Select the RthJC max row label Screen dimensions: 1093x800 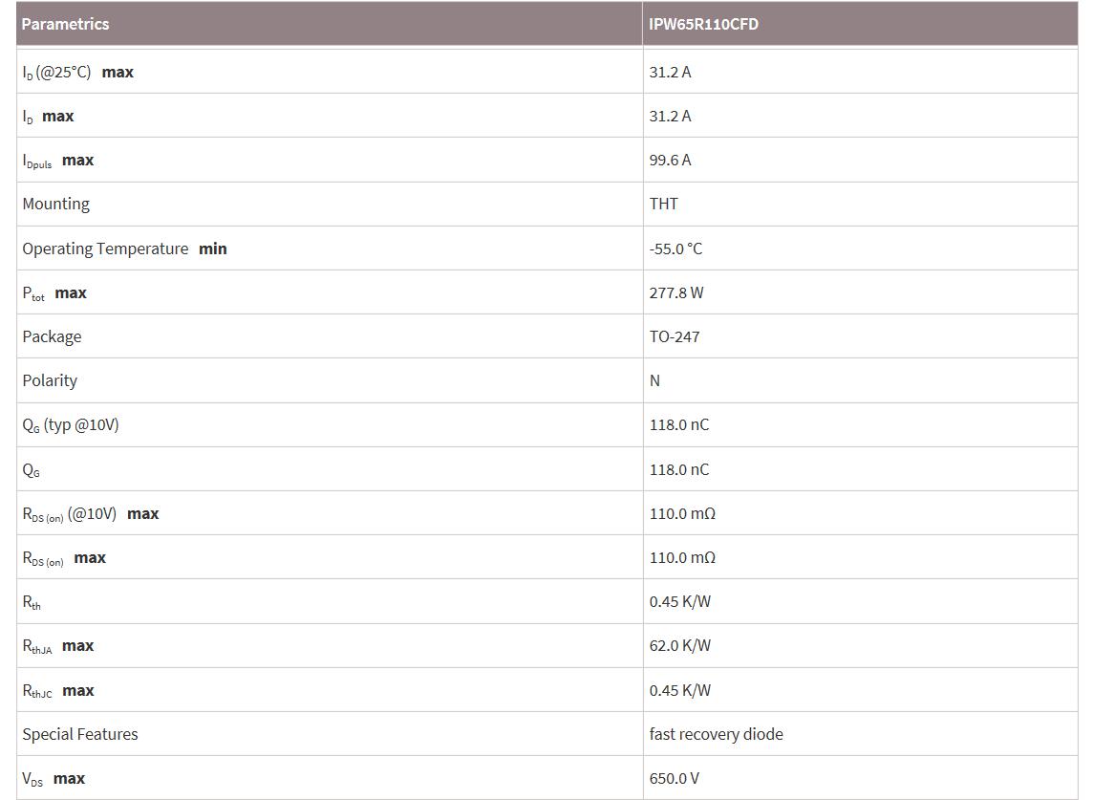coord(58,690)
